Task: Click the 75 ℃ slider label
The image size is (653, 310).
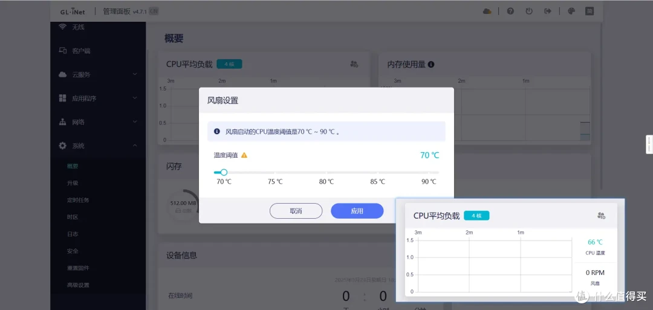Action: pos(275,182)
